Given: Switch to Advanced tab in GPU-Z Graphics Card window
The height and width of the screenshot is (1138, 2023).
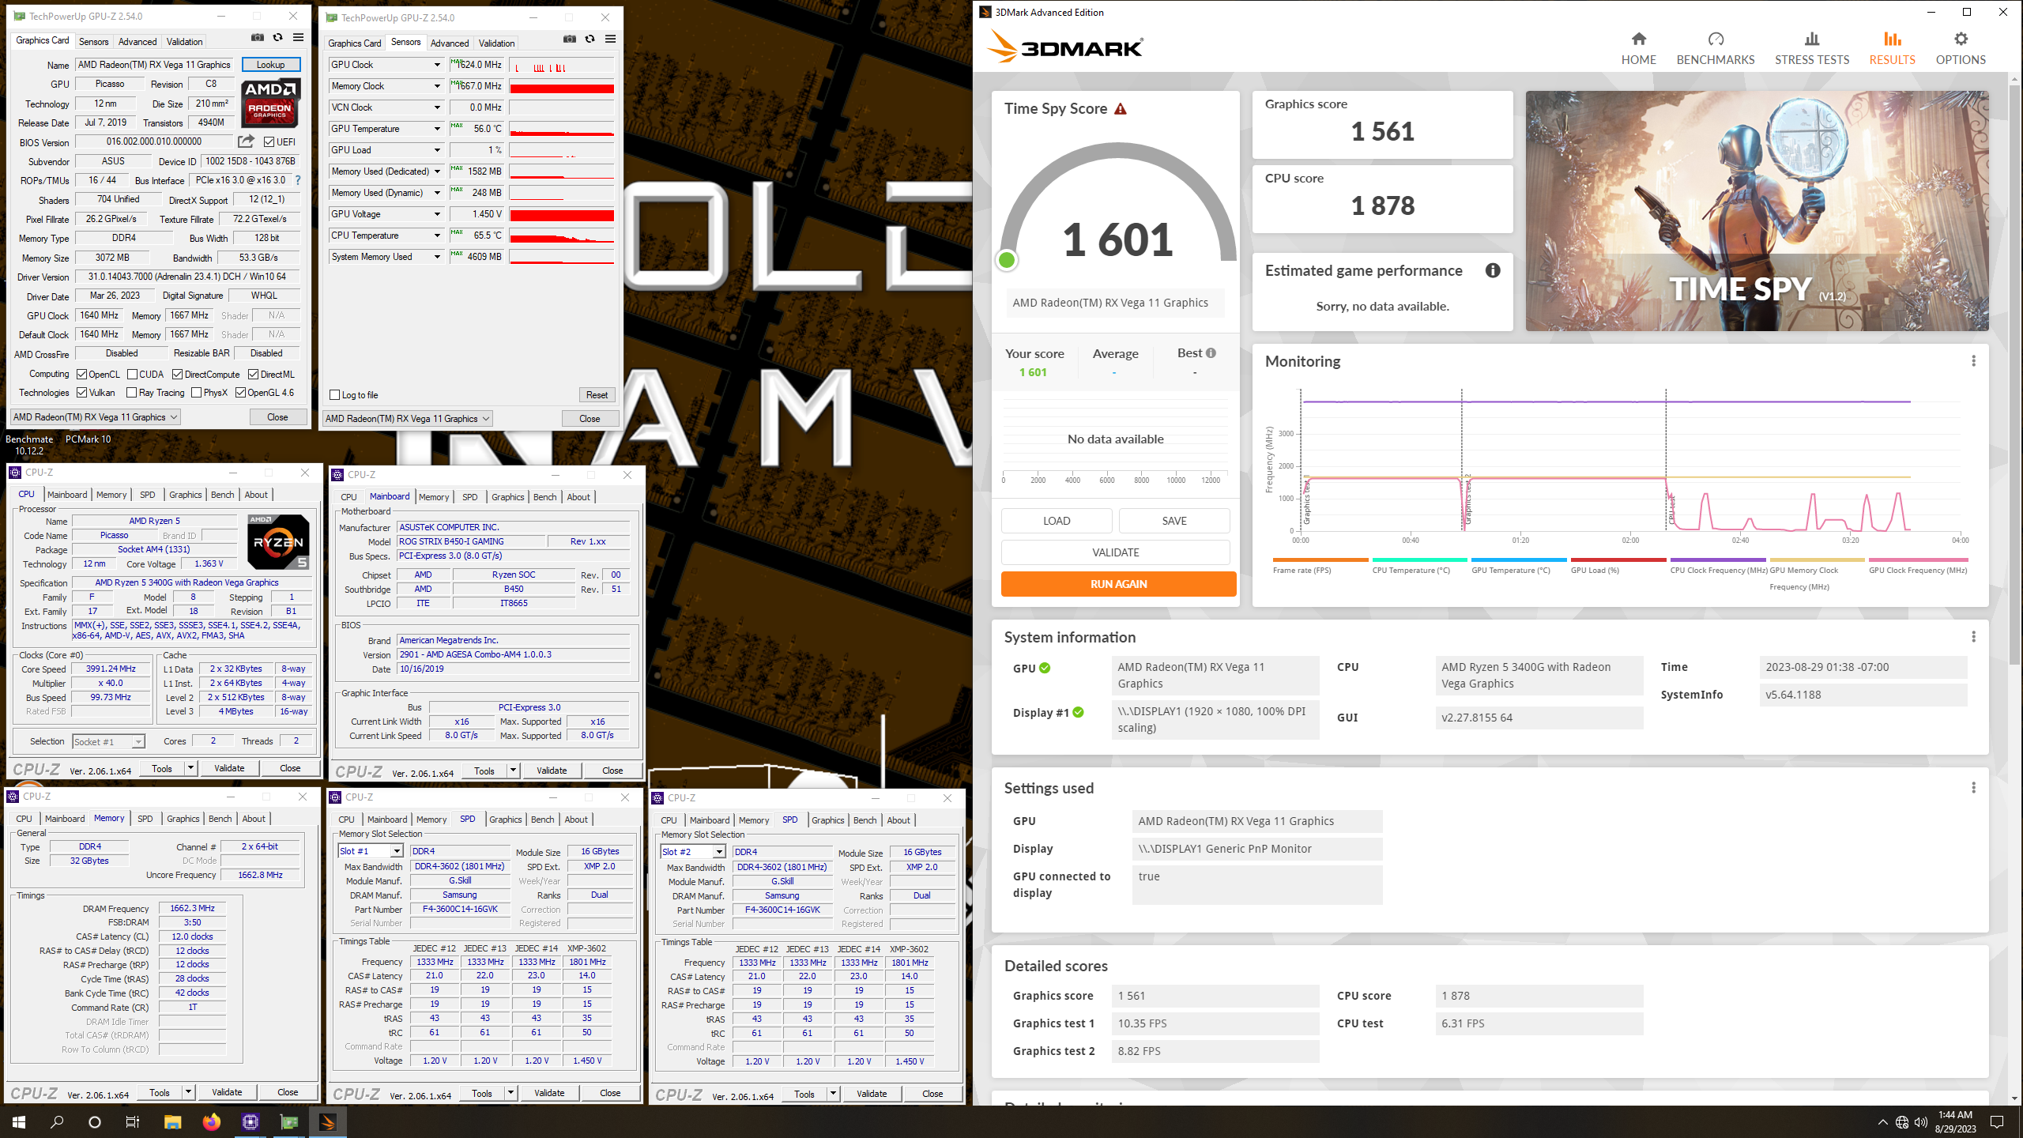Looking at the screenshot, I should 138,42.
